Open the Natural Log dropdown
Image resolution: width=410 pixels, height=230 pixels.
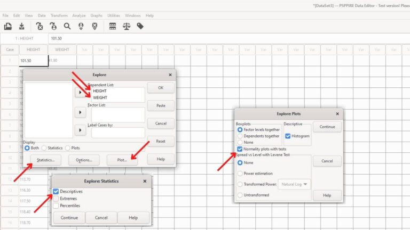tap(295, 184)
